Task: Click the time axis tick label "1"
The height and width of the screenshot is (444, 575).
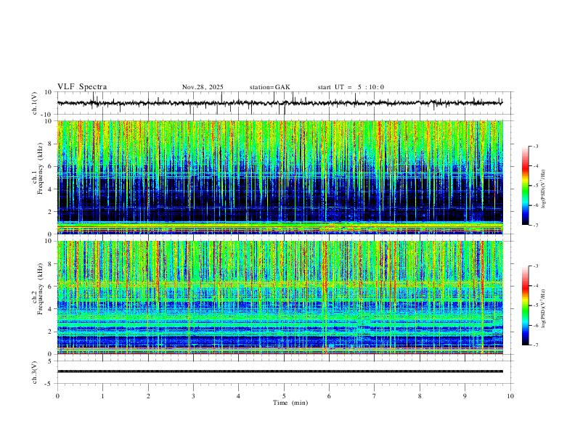Action: 102,396
